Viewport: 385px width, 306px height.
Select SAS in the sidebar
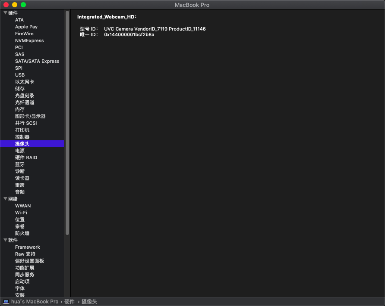click(x=20, y=54)
